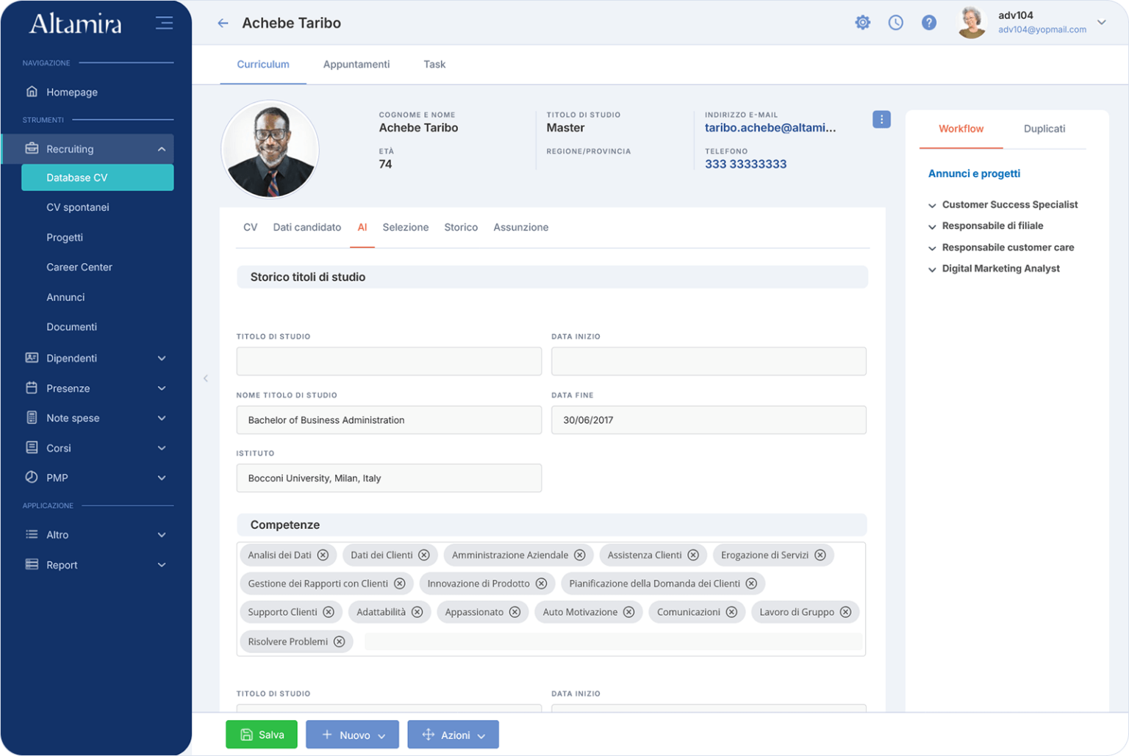Screen dimensions: 1129x756
Task: Open the settings gear icon
Action: click(862, 23)
